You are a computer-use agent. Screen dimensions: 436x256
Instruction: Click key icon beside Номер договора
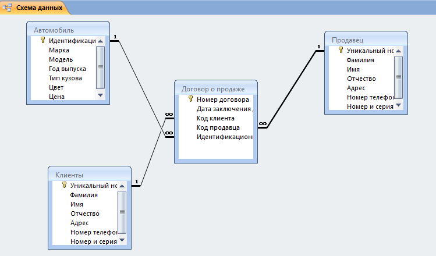190,99
